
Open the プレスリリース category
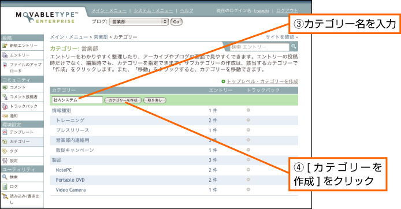click(72, 130)
